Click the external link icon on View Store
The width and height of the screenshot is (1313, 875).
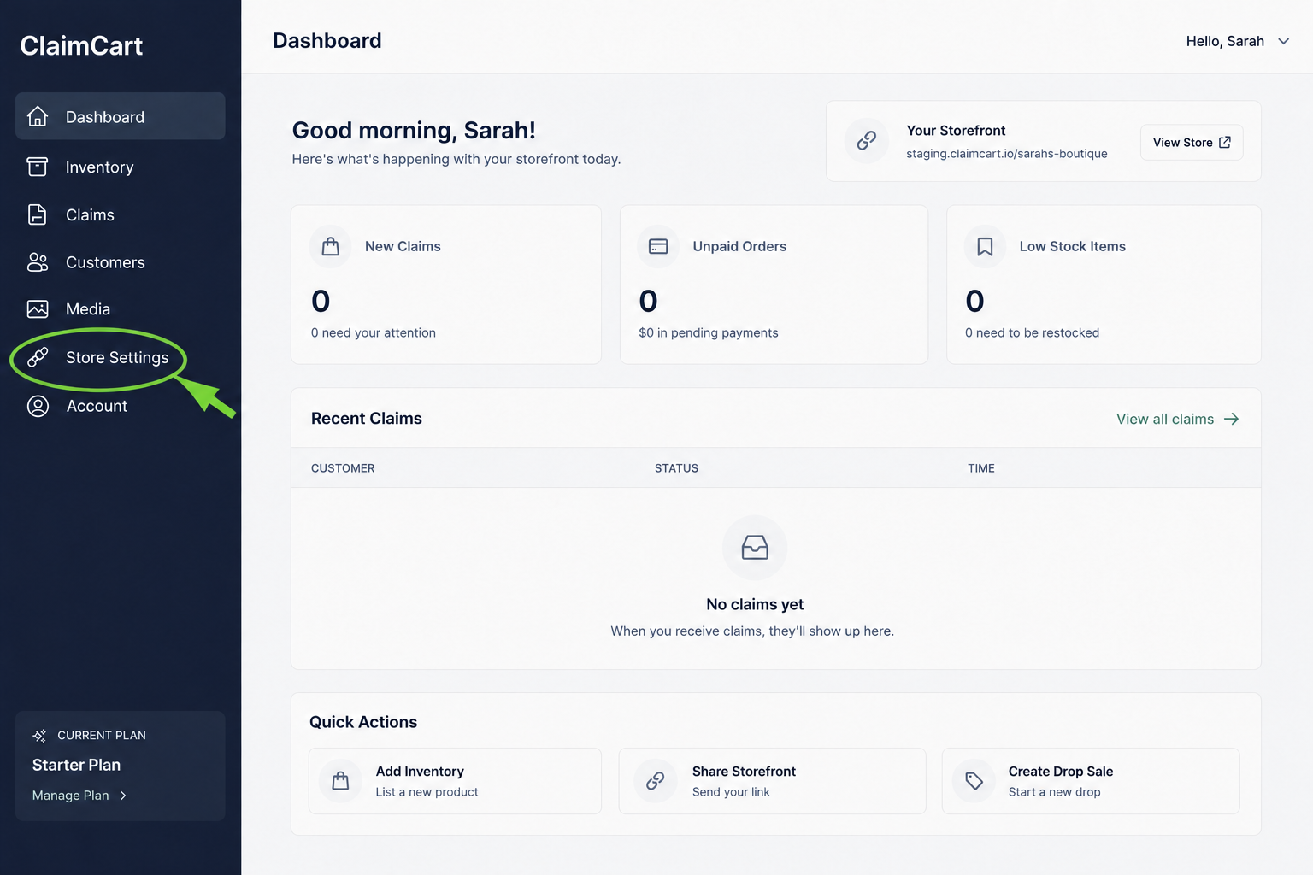click(1225, 142)
